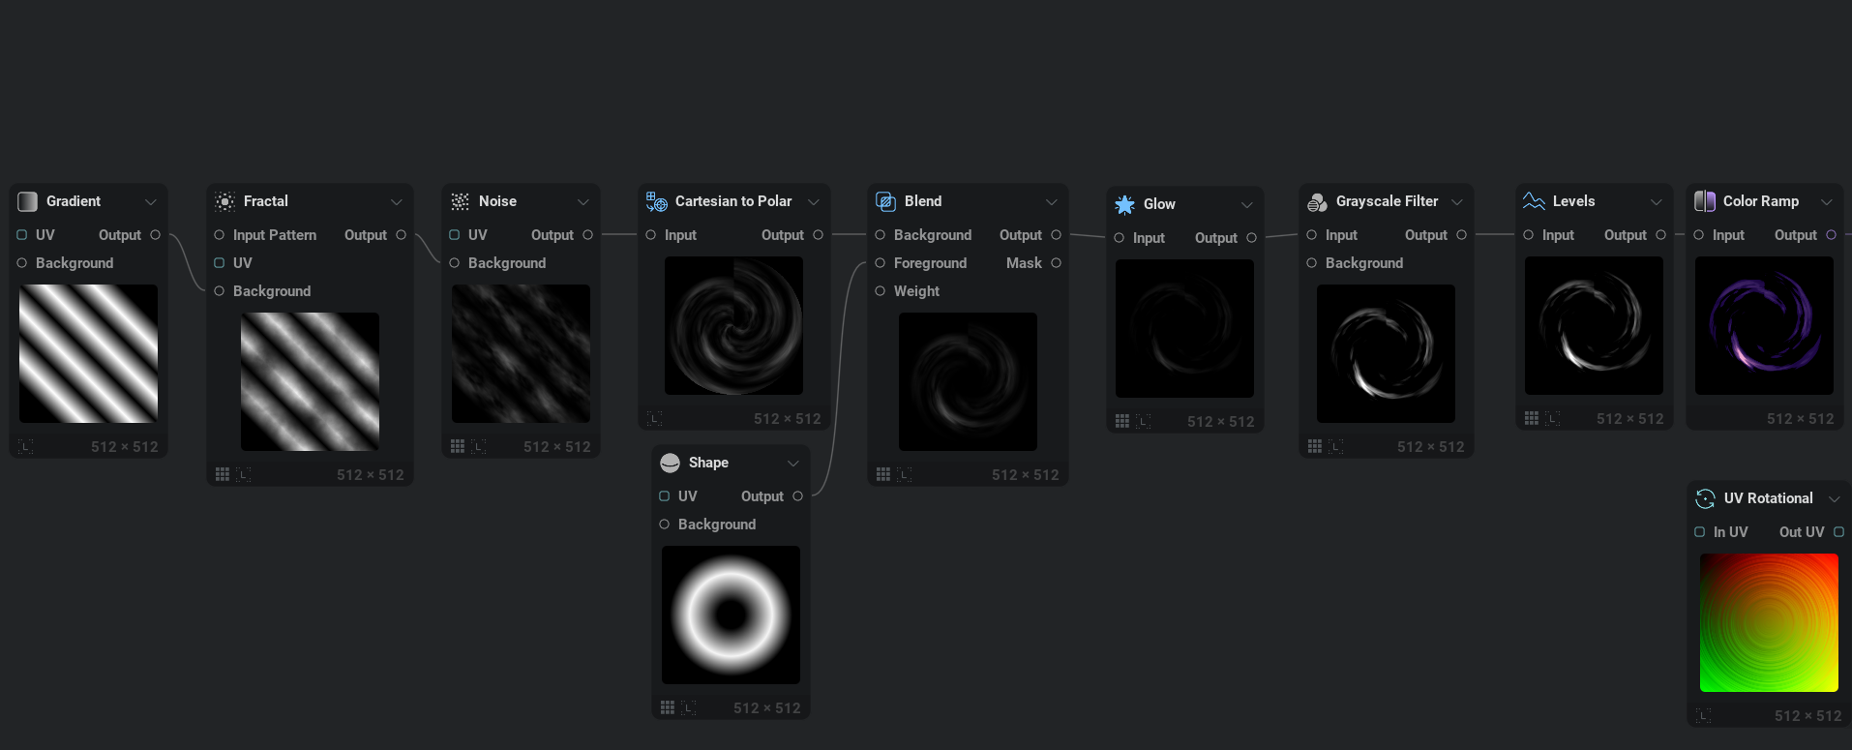Click the Fractal node icon

(x=224, y=201)
